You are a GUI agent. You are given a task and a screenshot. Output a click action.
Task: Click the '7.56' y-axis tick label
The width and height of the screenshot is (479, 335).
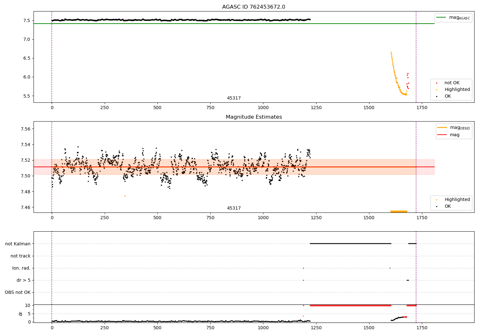click(26, 129)
